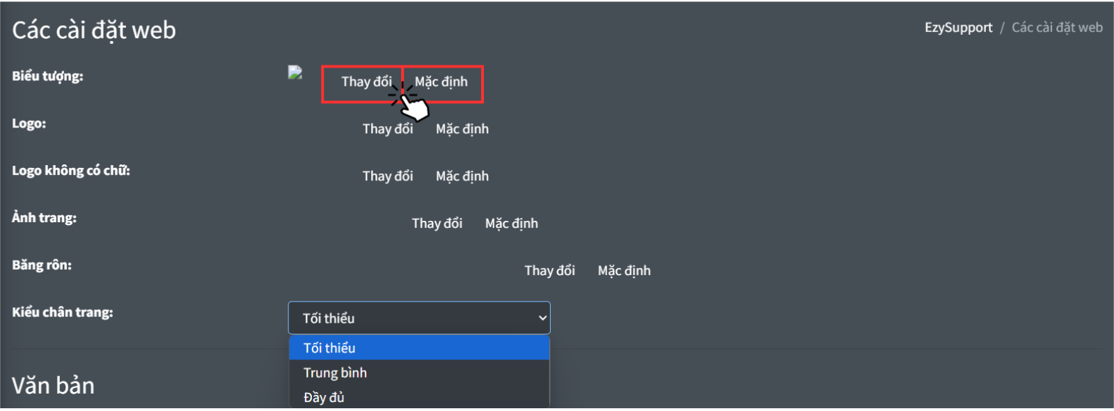Reset Logo with "Mặc định"
Viewport: 1114px width, 411px height.
462,129
